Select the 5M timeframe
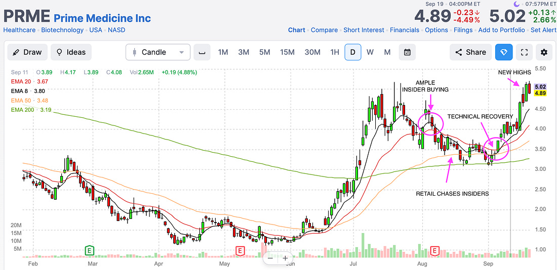 (264, 52)
